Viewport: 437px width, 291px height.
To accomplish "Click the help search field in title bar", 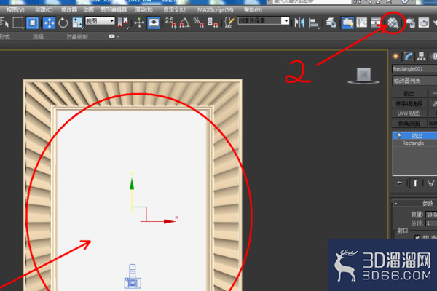I will [x=312, y=1].
